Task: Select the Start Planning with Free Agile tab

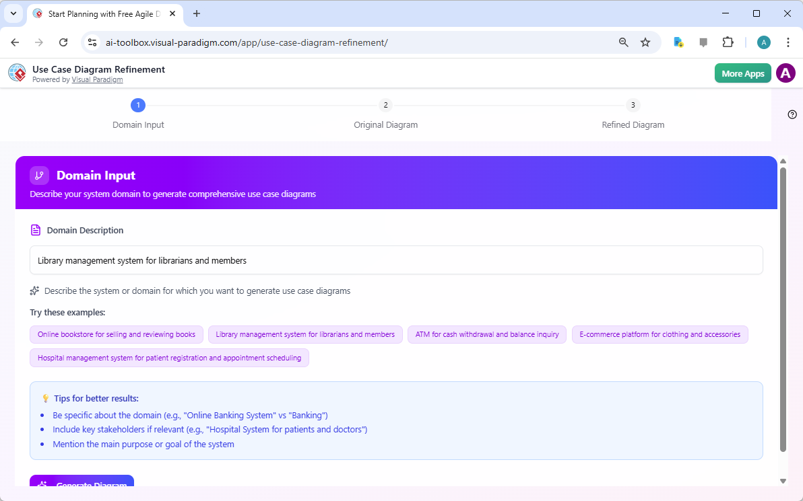Action: pos(101,13)
